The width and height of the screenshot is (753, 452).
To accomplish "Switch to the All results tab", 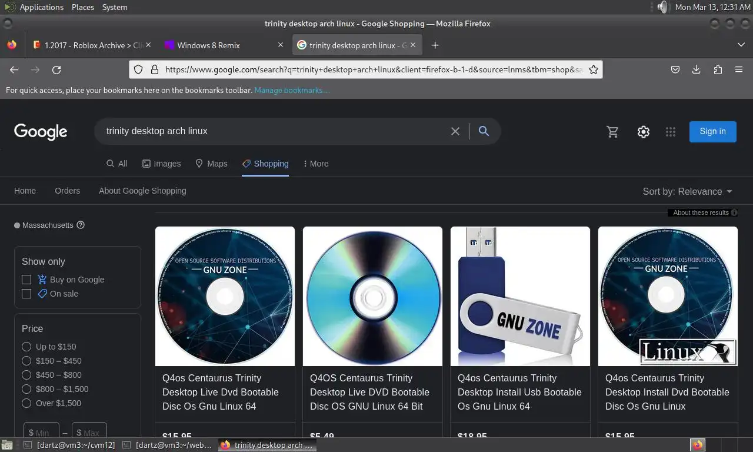I will [x=116, y=164].
